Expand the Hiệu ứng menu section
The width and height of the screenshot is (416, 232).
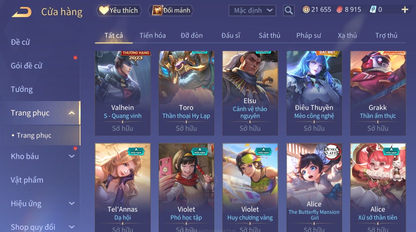[72, 204]
